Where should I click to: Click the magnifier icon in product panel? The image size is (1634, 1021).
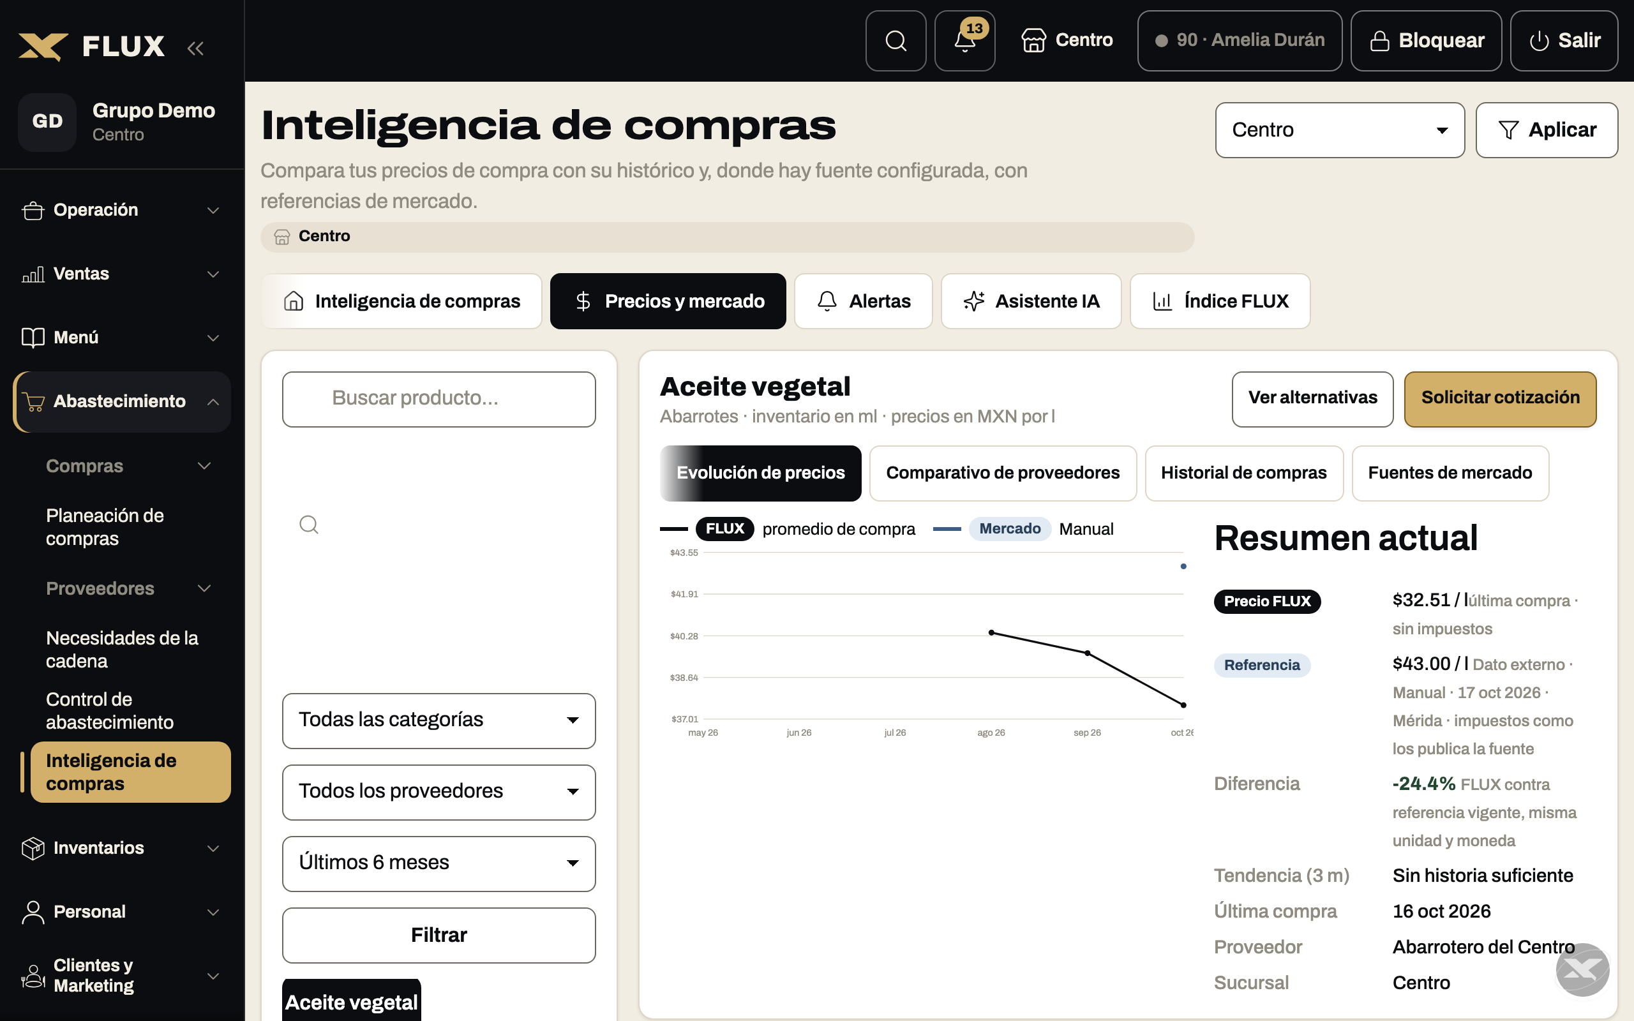click(308, 525)
